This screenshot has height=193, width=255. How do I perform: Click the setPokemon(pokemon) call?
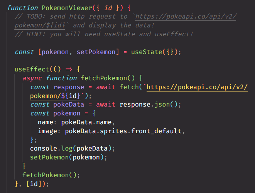click(x=68, y=157)
